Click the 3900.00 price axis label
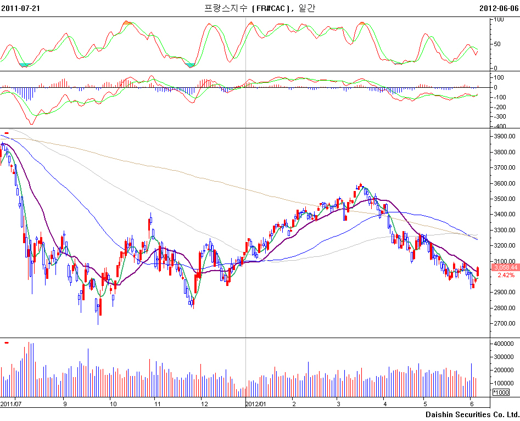 click(x=505, y=136)
